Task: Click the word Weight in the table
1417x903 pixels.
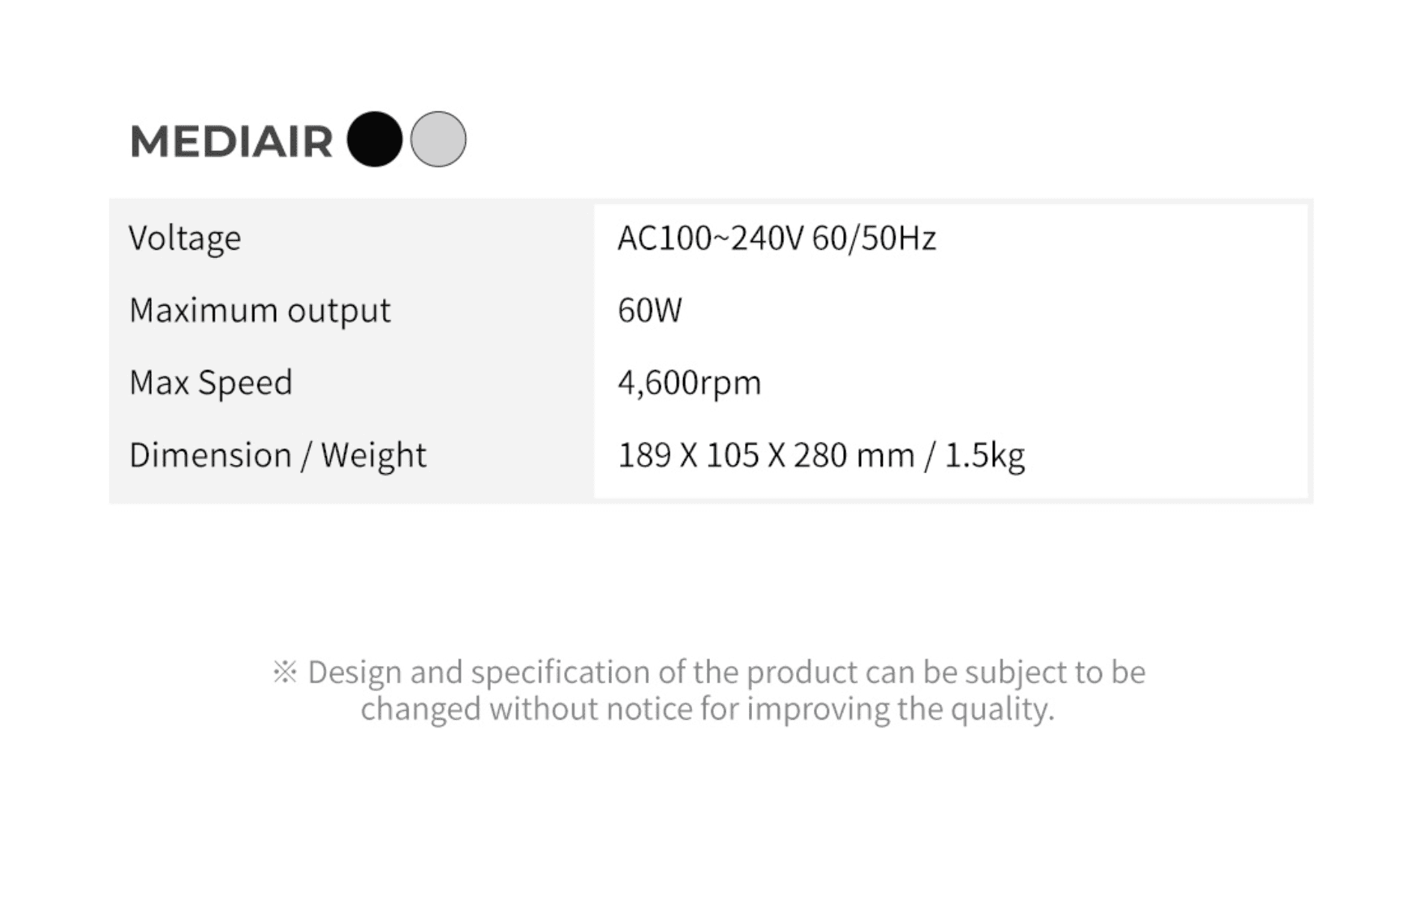Action: click(373, 455)
